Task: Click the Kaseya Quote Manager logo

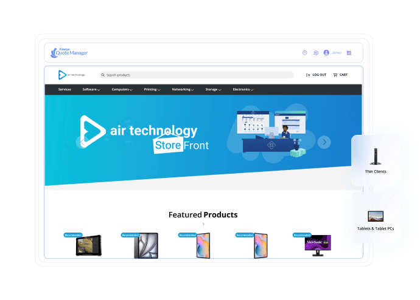Action: tap(70, 53)
